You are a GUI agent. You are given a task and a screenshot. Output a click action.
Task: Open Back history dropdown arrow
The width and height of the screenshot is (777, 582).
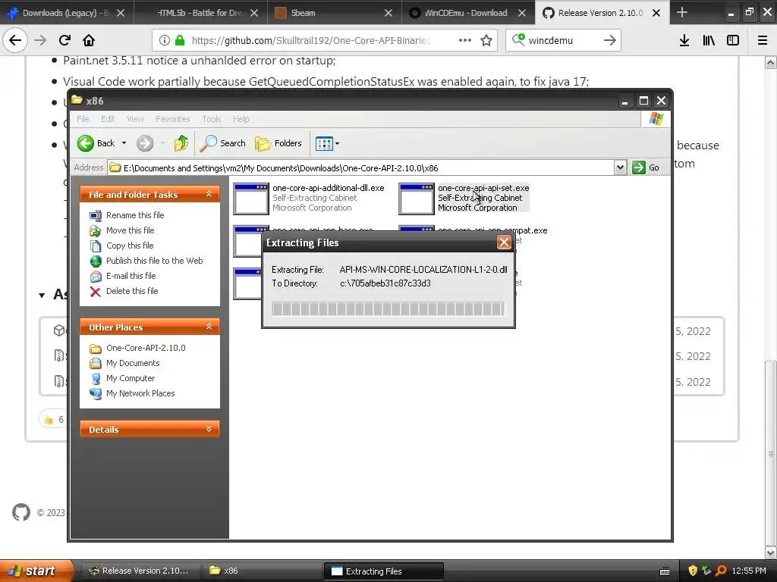coord(124,143)
